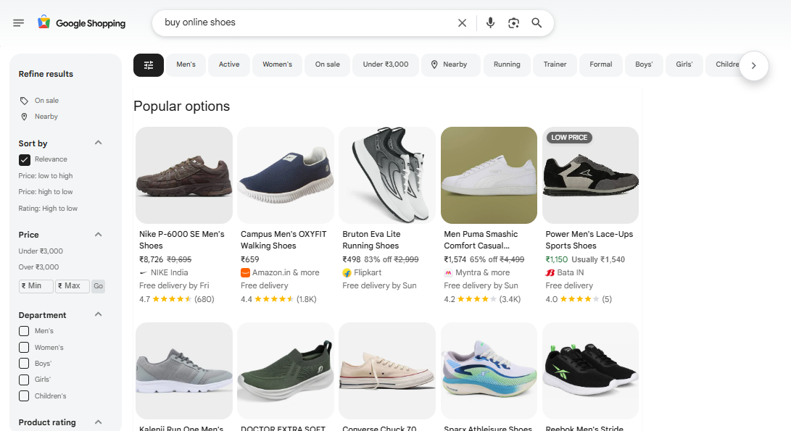Click the NIKE India swoosh icon
Viewport: 791px width, 431px height.
point(144,272)
